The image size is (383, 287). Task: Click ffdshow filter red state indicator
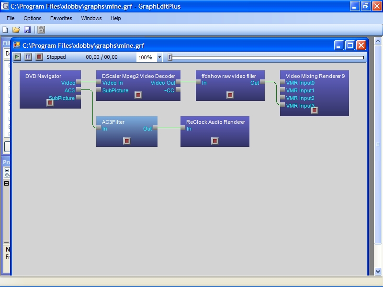click(x=230, y=95)
